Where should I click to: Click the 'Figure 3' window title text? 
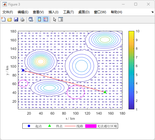pyautogui.click(x=14, y=4)
